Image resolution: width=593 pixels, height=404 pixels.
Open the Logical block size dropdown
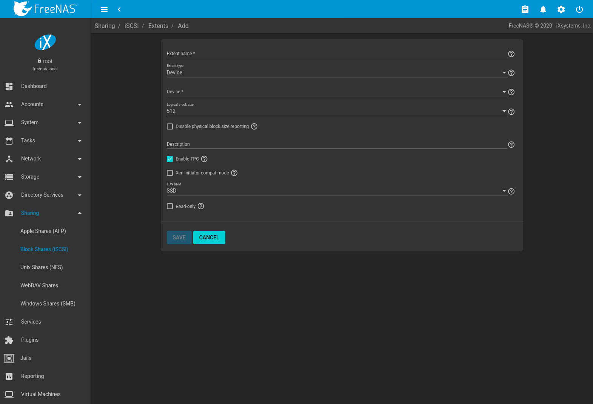(336, 111)
